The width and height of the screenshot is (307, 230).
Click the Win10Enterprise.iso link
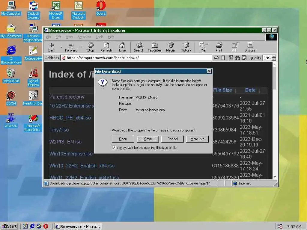click(71, 154)
